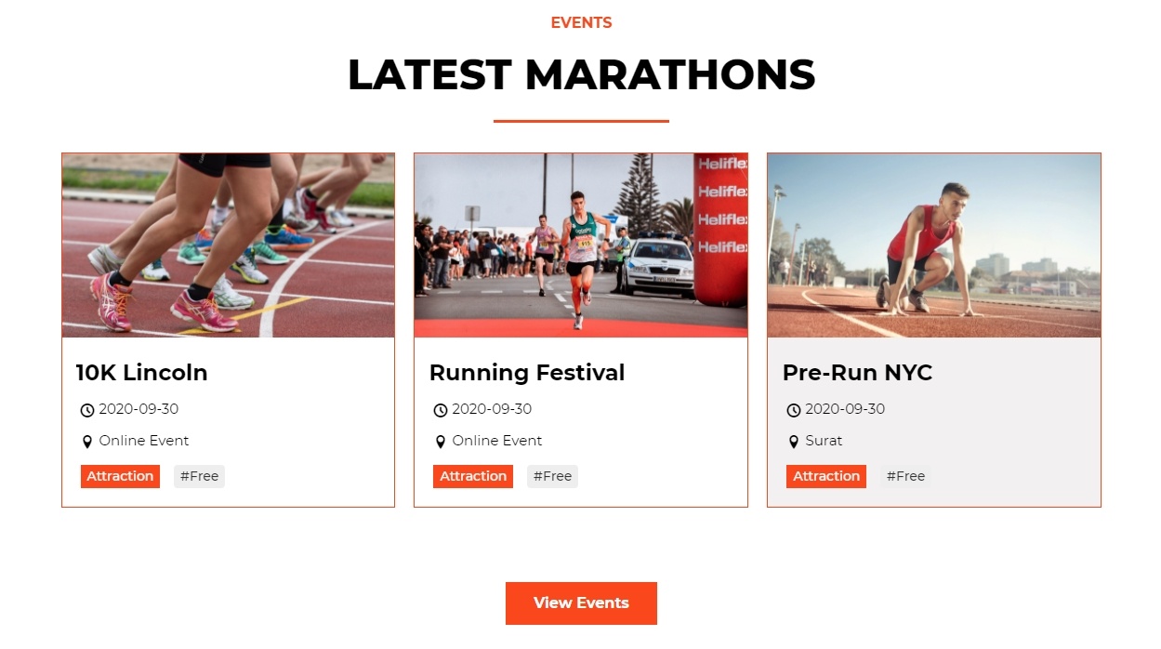Click the #Free tag on 10K Lincoln
This screenshot has width=1161, height=649.
pos(199,476)
